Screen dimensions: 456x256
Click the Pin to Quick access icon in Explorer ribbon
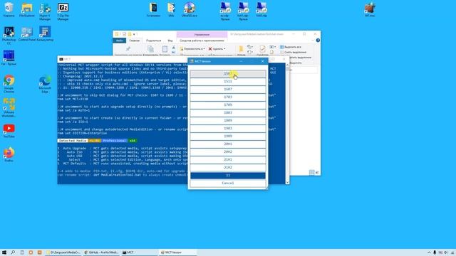tap(128, 49)
